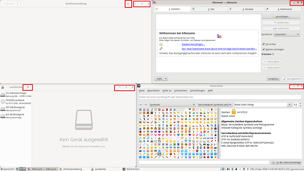Toggle the Namen anzeigen checkbox

[x=263, y=49]
